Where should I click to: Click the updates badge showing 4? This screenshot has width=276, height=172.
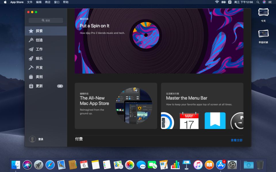pyautogui.click(x=60, y=86)
